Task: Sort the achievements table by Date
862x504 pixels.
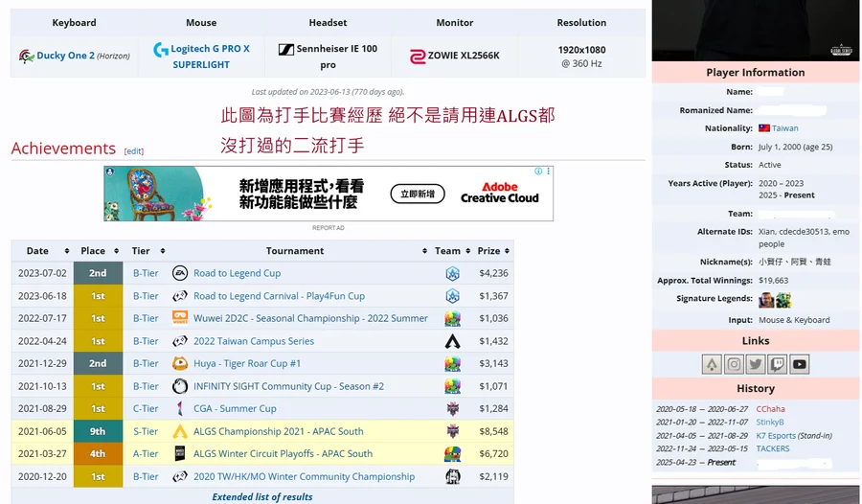Action: pos(41,251)
